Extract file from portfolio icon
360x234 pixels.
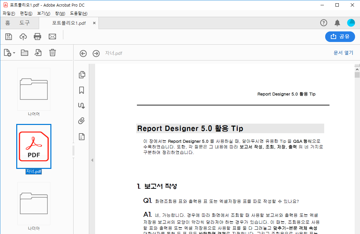38,53
